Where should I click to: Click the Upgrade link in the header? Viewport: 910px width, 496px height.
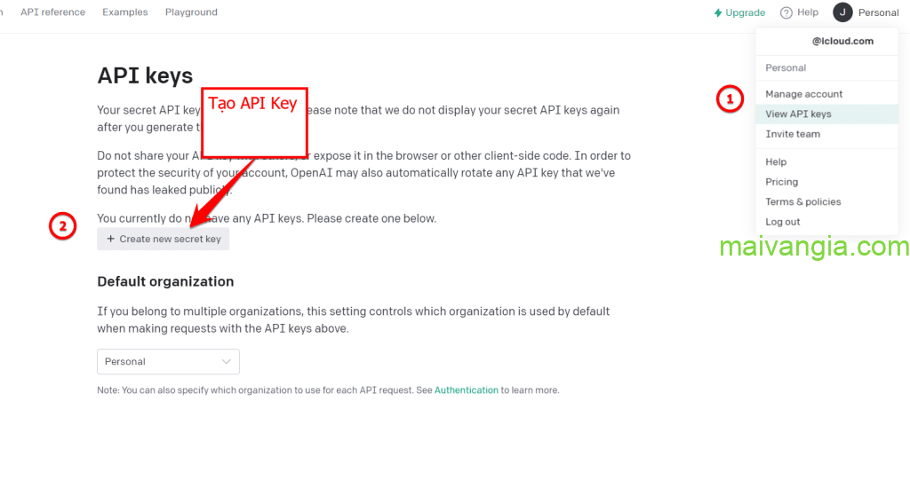[745, 13]
